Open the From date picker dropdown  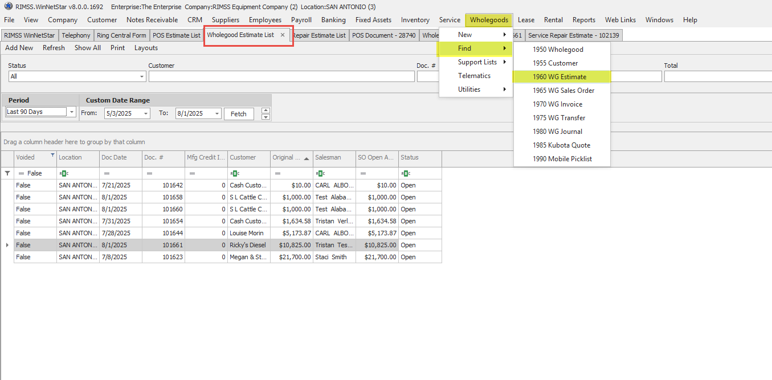tap(146, 114)
